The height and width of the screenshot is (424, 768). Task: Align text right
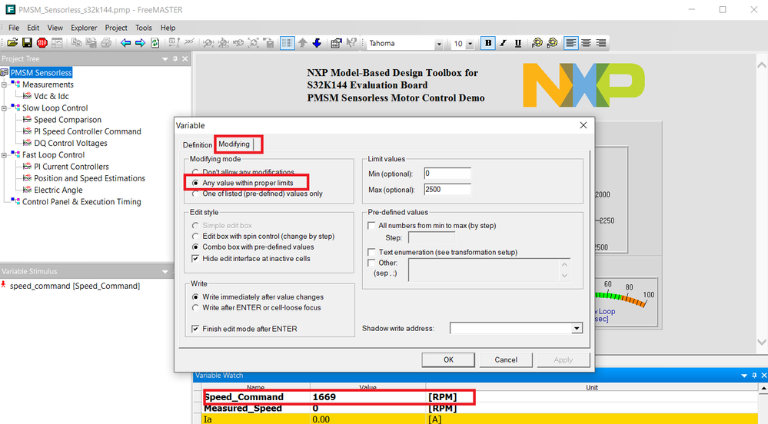pyautogui.click(x=601, y=43)
